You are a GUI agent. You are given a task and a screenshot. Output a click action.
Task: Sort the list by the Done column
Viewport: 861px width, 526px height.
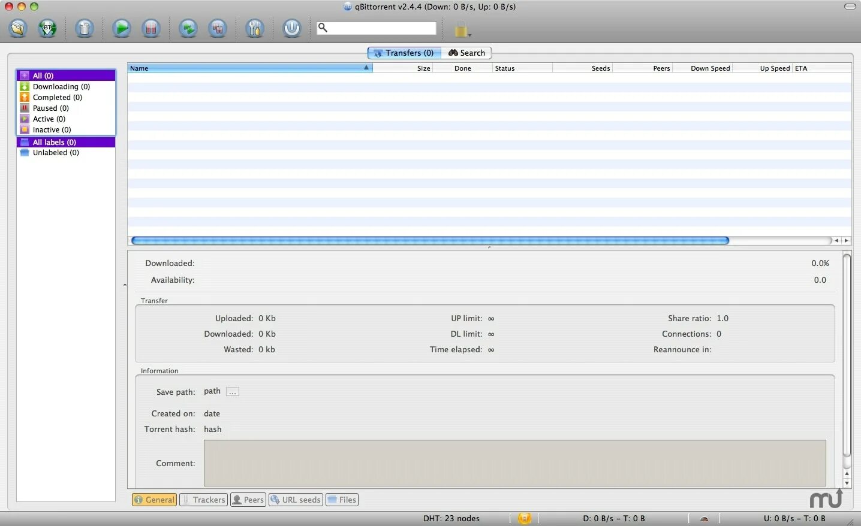point(463,68)
